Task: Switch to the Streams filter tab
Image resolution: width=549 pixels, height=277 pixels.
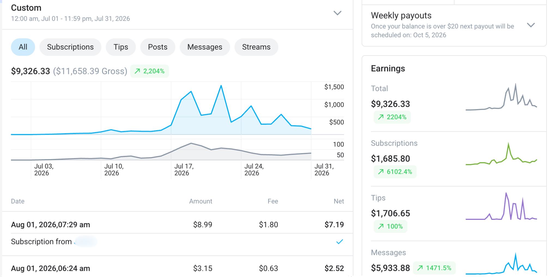Action: [256, 47]
